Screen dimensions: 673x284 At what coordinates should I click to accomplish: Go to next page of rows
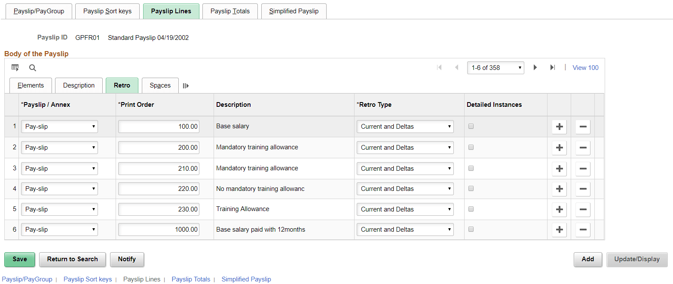pos(535,67)
